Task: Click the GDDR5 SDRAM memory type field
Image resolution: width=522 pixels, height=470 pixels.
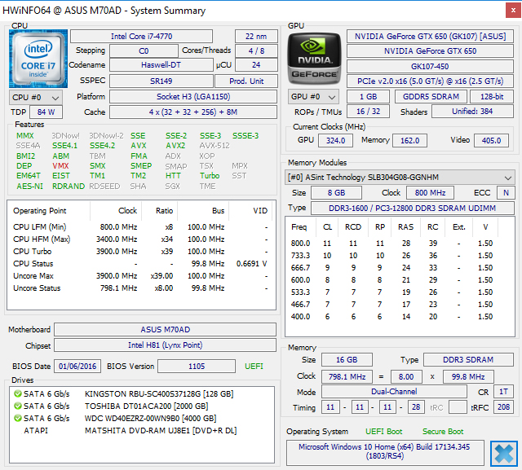Action: (431, 97)
